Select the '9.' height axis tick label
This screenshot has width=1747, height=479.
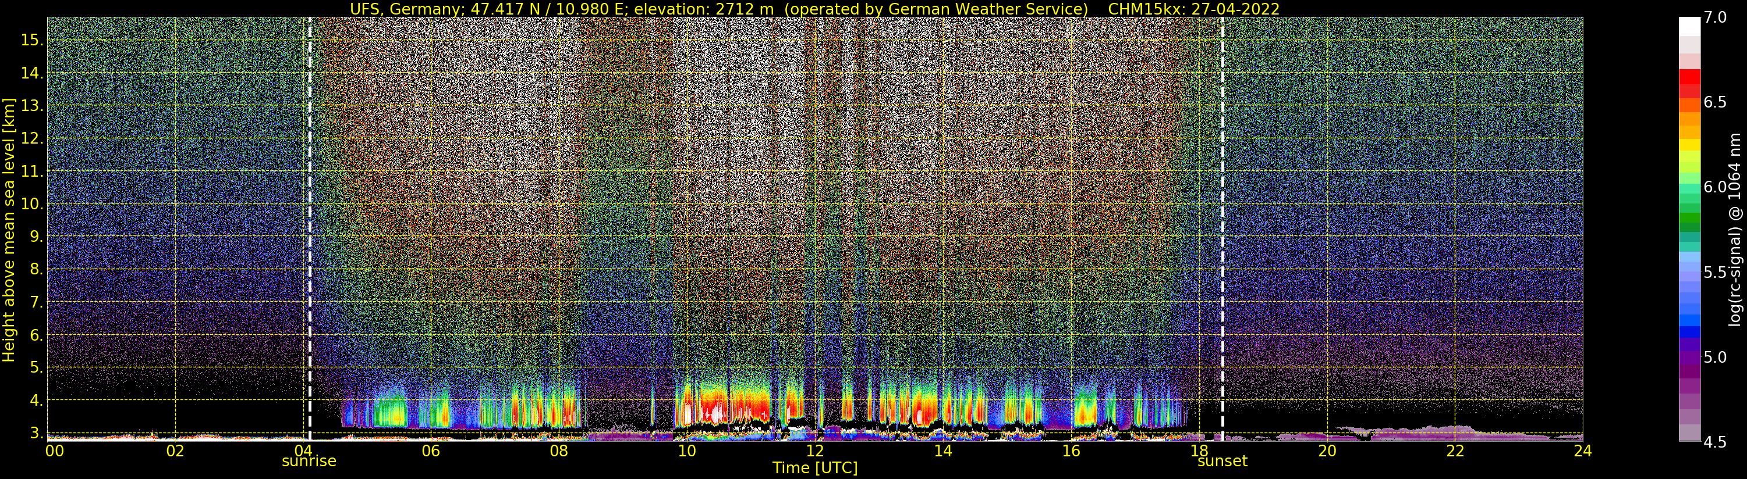coord(36,237)
